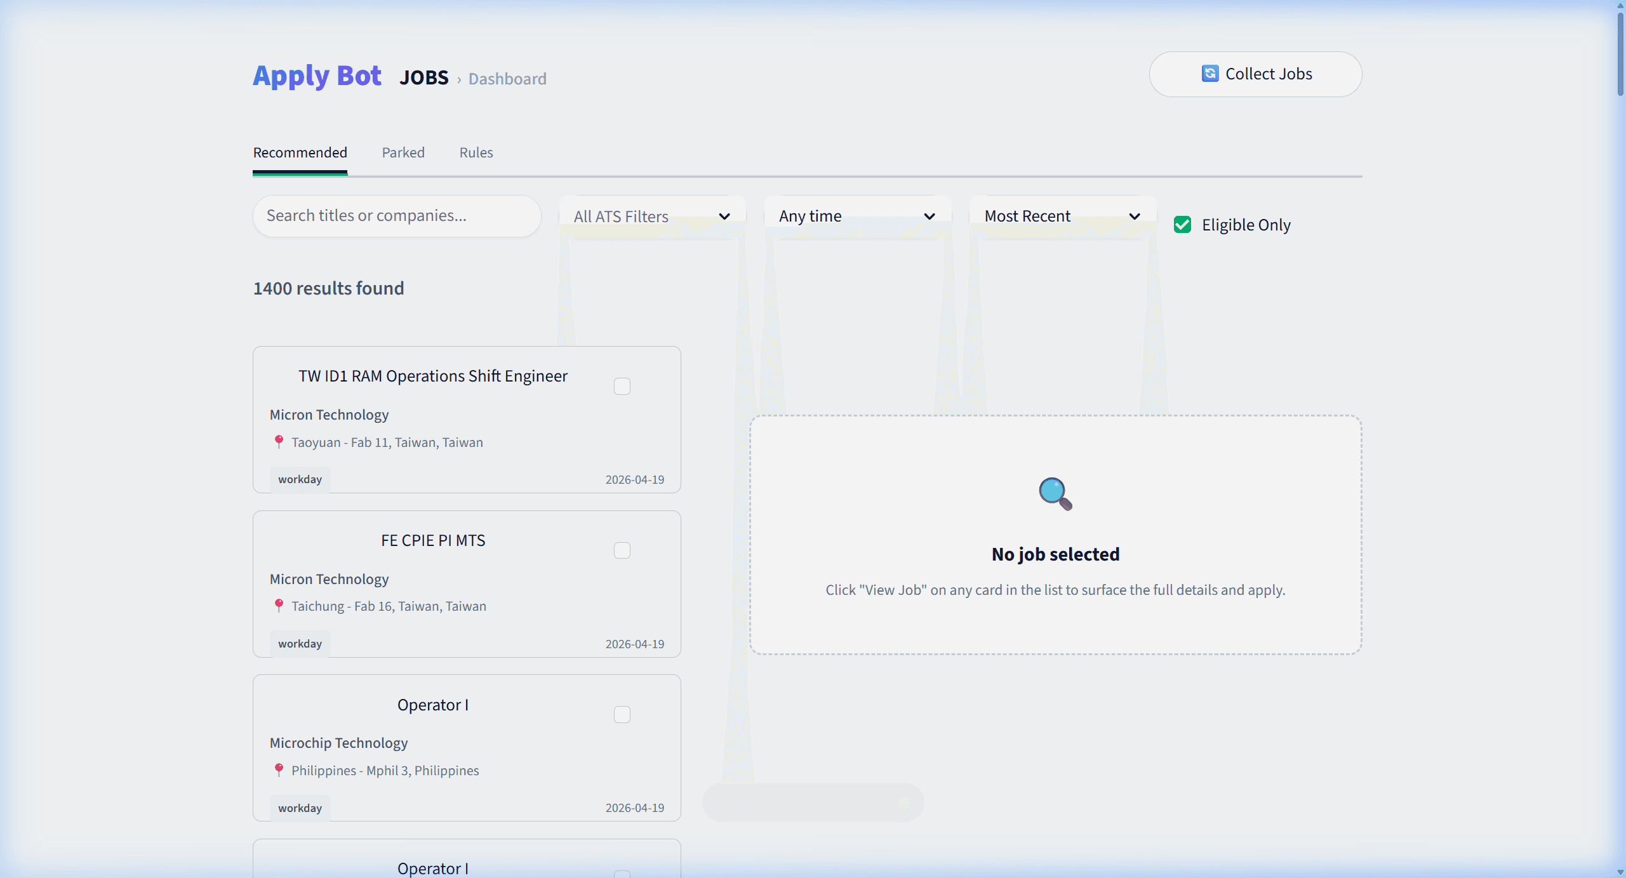
Task: Click the Microchip Technology company name
Action: pyautogui.click(x=338, y=743)
